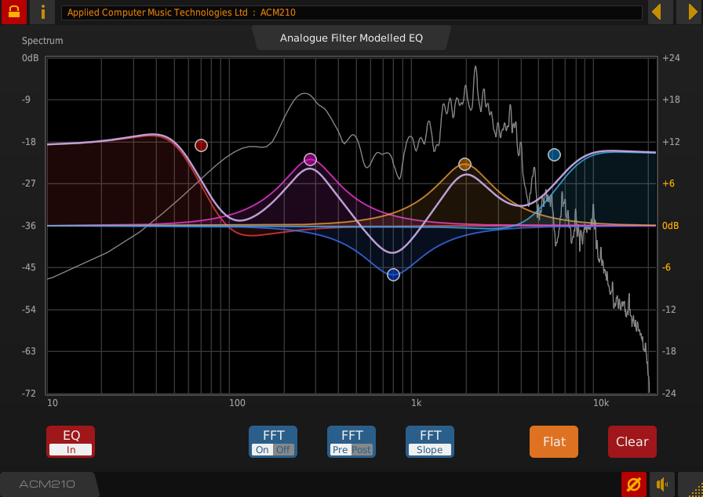Viewport: 703px width, 497px height.
Task: Click the red lock icon
Action: click(x=13, y=13)
